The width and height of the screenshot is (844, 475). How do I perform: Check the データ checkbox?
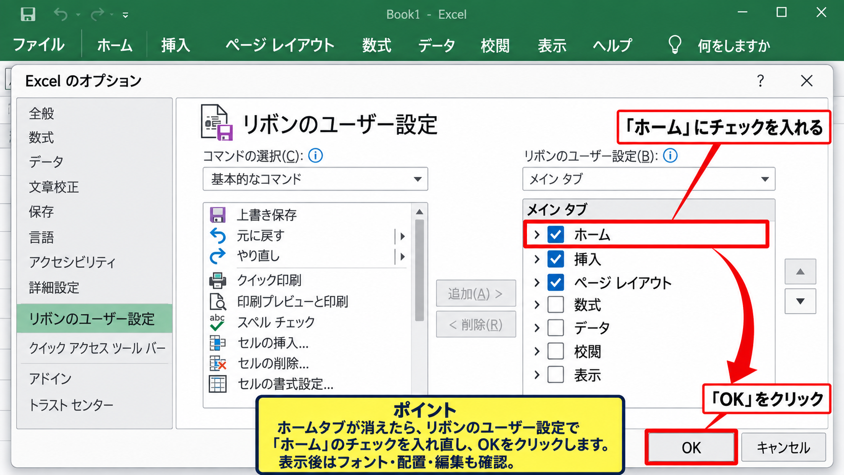pyautogui.click(x=556, y=328)
